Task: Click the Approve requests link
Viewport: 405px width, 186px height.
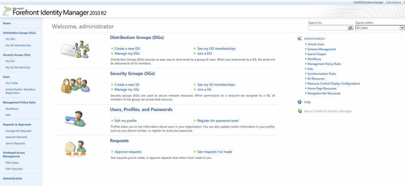Action: click(128, 152)
